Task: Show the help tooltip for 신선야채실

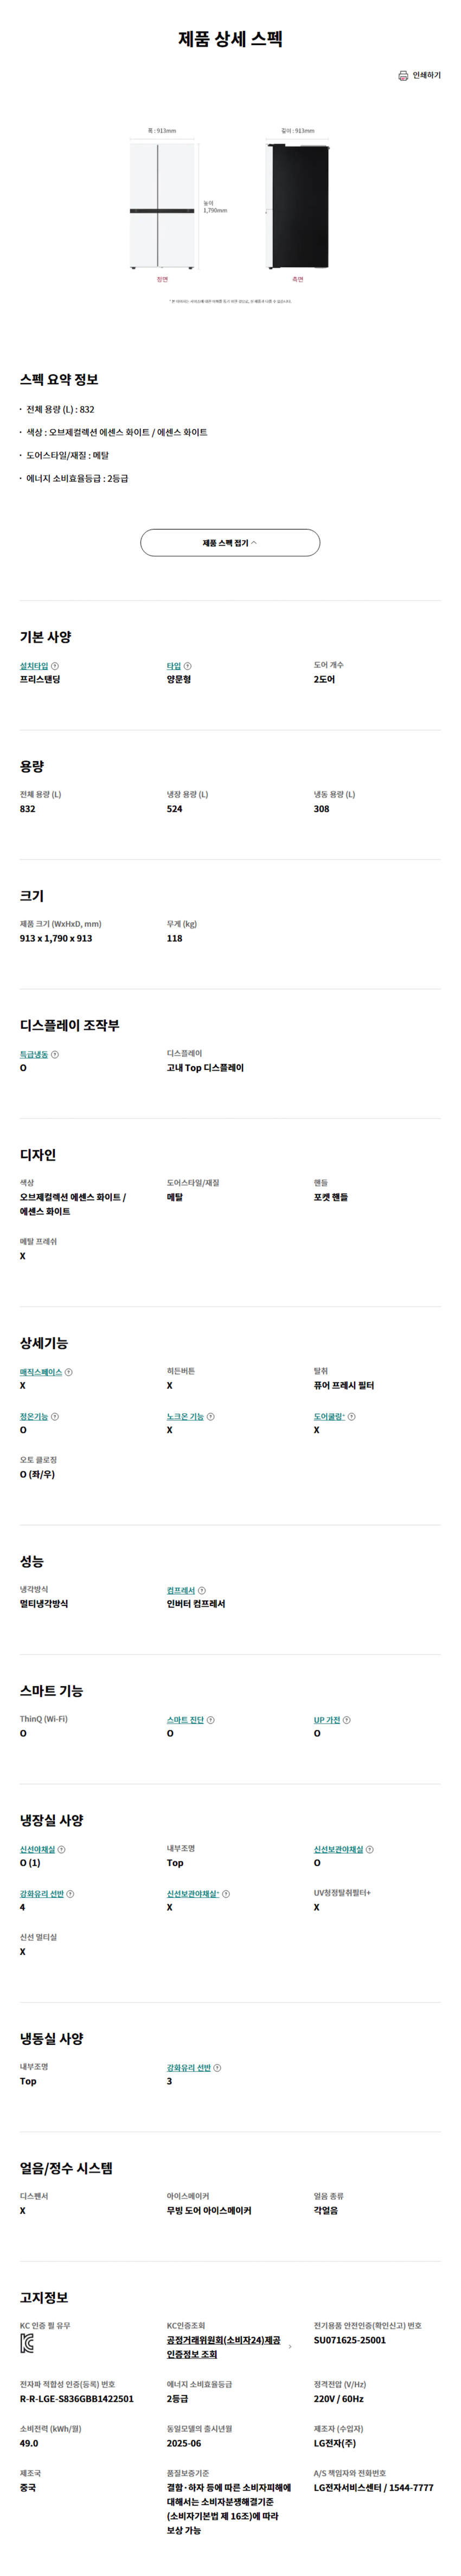Action: pos(62,1850)
